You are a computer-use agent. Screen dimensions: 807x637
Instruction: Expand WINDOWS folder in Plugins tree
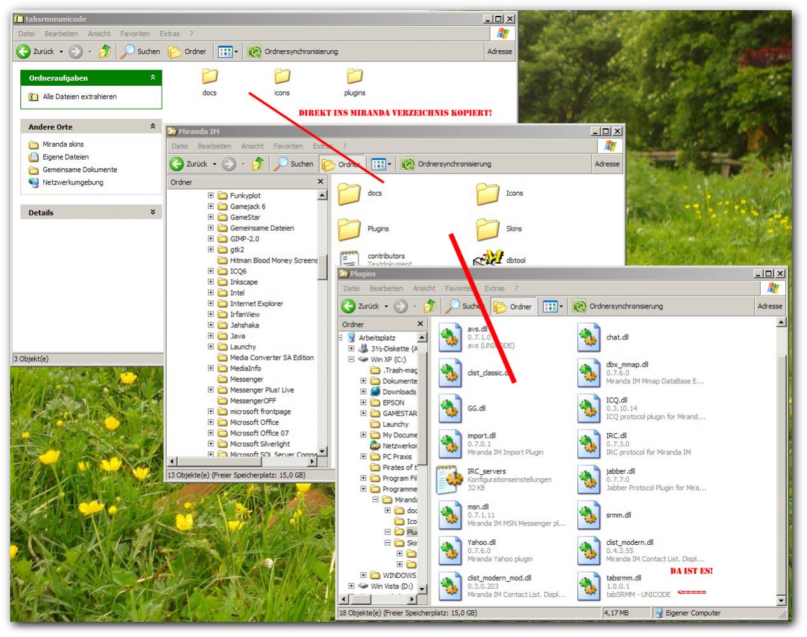363,575
